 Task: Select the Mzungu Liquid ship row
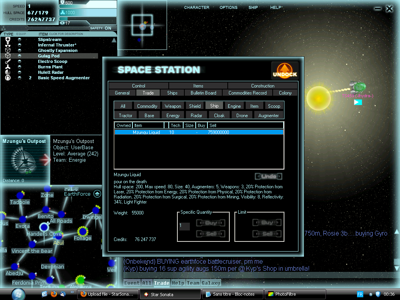(199, 132)
